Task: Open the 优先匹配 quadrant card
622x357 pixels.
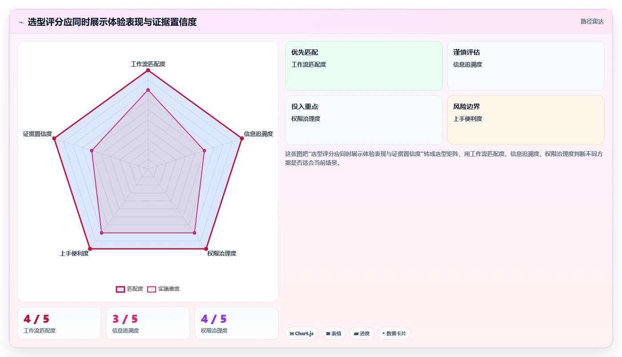Action: click(x=364, y=66)
